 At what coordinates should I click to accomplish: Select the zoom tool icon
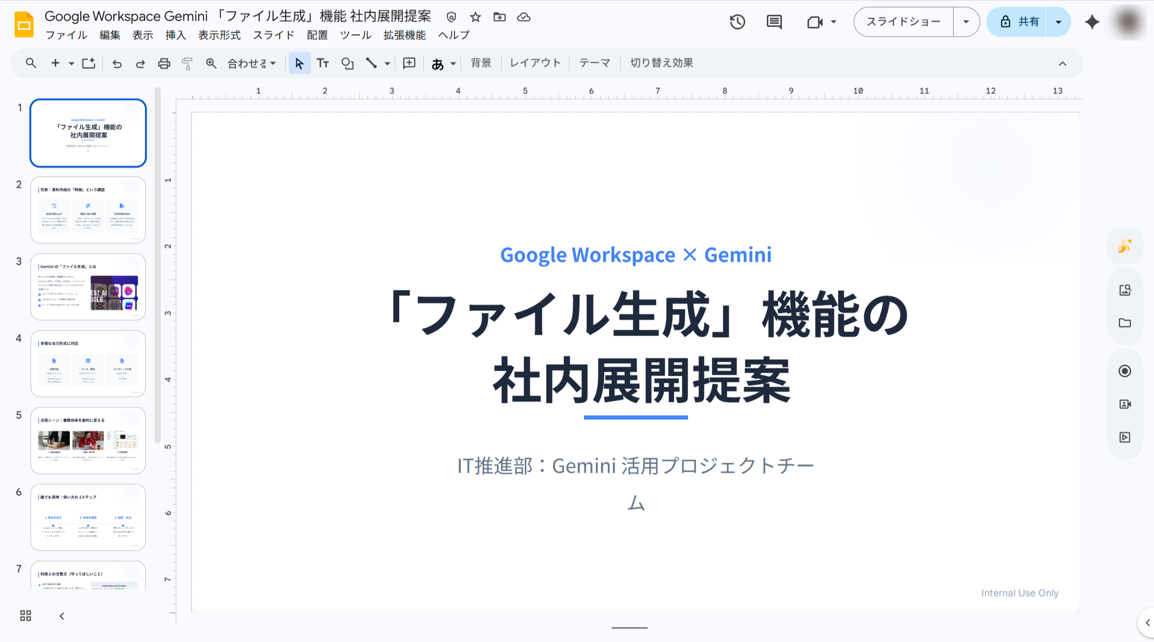tap(211, 63)
